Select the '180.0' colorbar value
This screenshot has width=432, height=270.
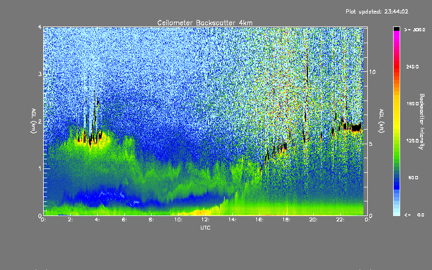click(x=413, y=104)
